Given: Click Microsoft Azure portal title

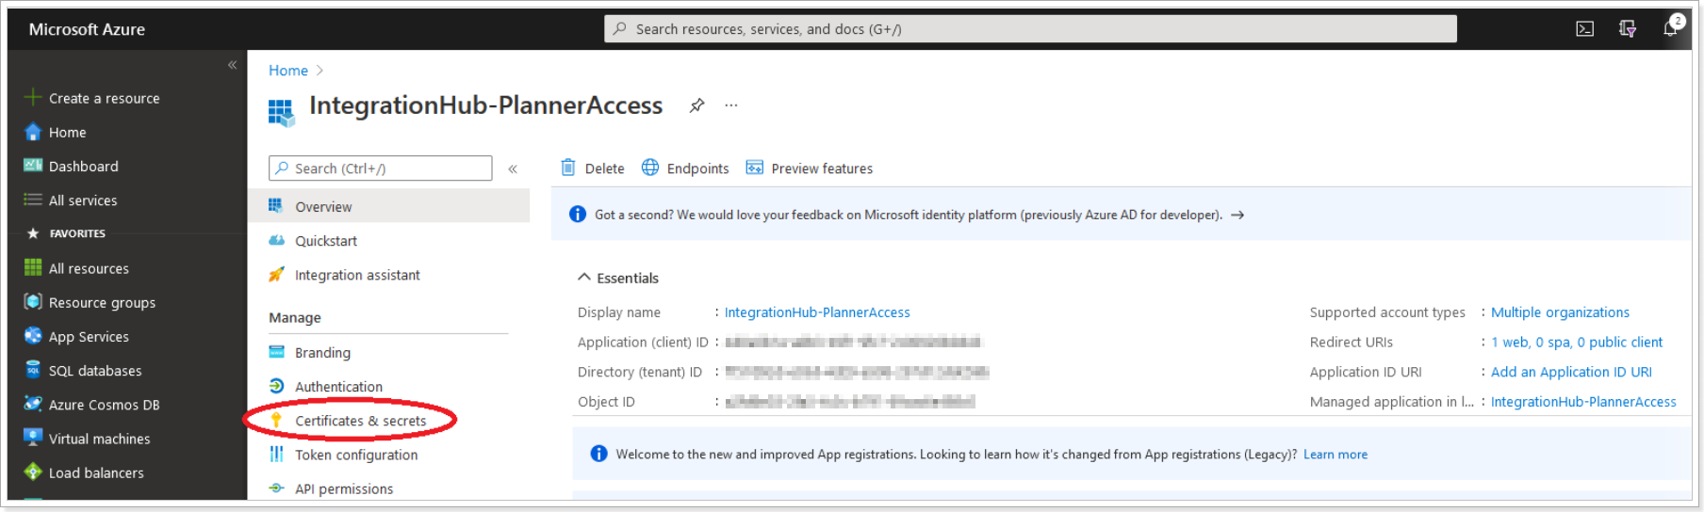Looking at the screenshot, I should click(x=87, y=29).
